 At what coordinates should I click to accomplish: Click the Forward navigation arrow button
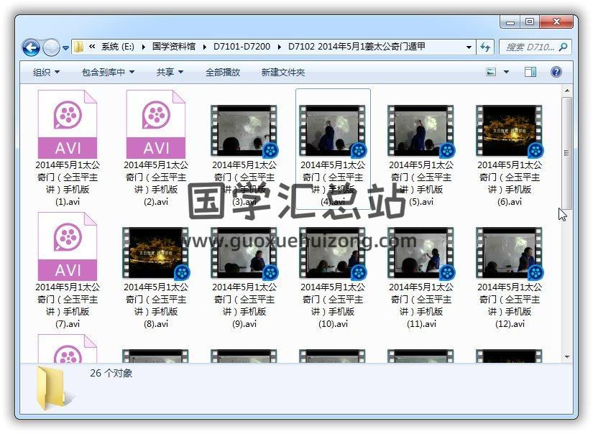(x=51, y=47)
